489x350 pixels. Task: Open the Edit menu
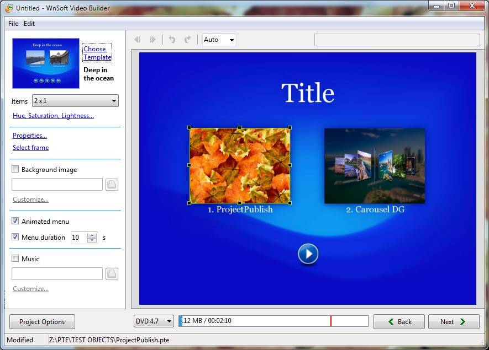[29, 24]
